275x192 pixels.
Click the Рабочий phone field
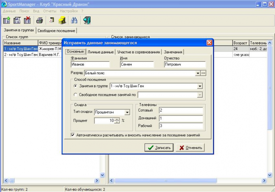(x=181, y=126)
